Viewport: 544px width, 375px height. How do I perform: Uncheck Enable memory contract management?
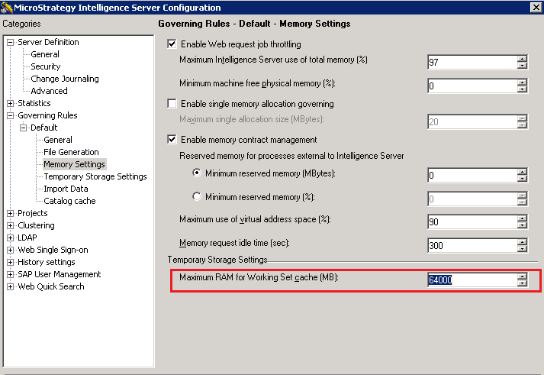pyautogui.click(x=172, y=140)
